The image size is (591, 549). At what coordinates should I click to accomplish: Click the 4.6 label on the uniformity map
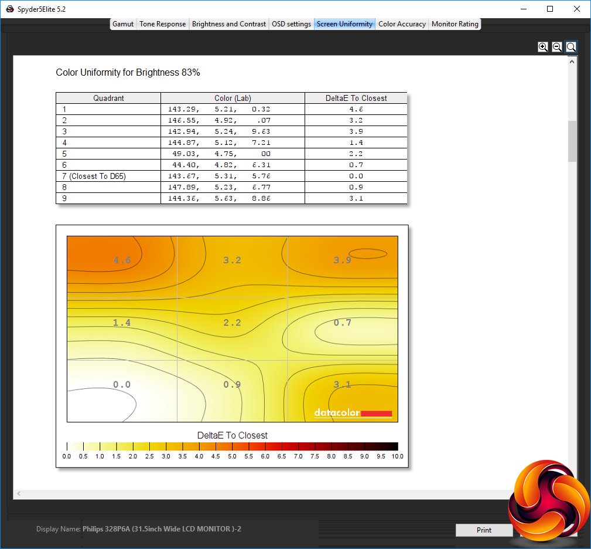click(x=122, y=260)
